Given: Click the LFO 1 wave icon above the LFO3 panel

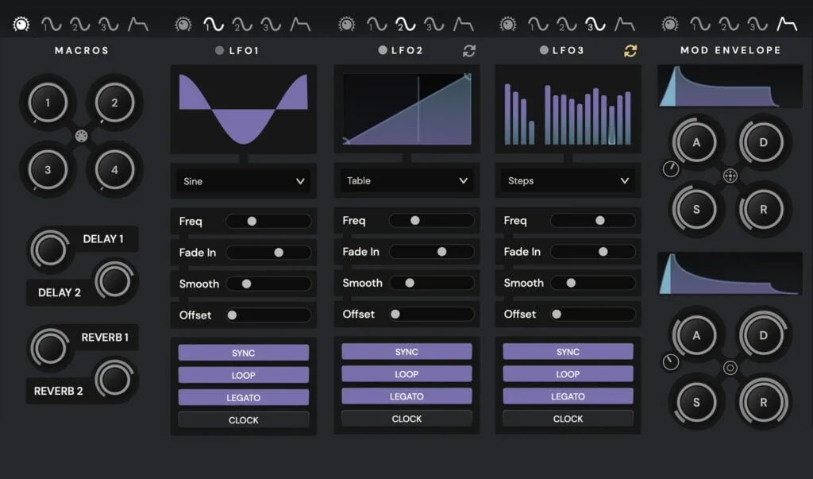Looking at the screenshot, I should pyautogui.click(x=538, y=25).
